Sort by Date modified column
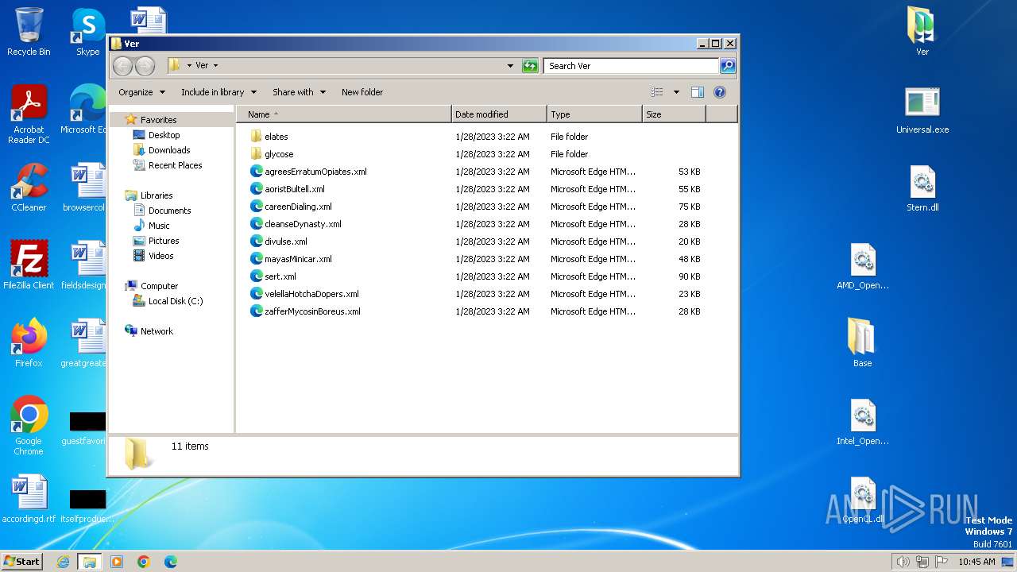This screenshot has width=1017, height=572. (x=499, y=114)
